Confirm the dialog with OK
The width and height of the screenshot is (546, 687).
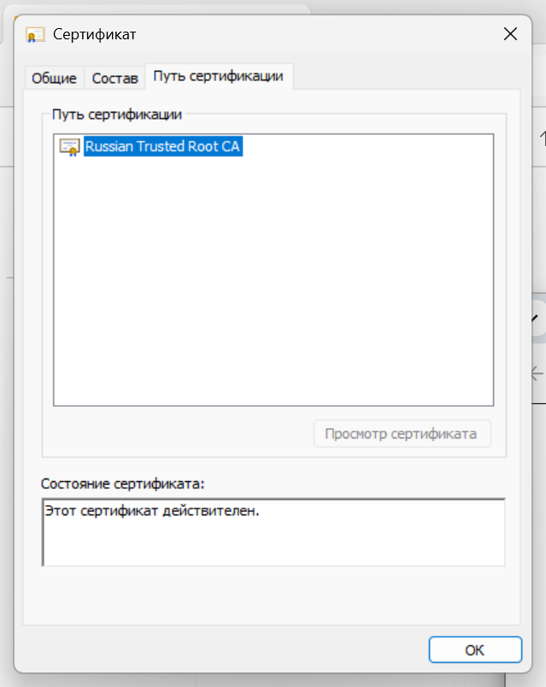click(475, 649)
